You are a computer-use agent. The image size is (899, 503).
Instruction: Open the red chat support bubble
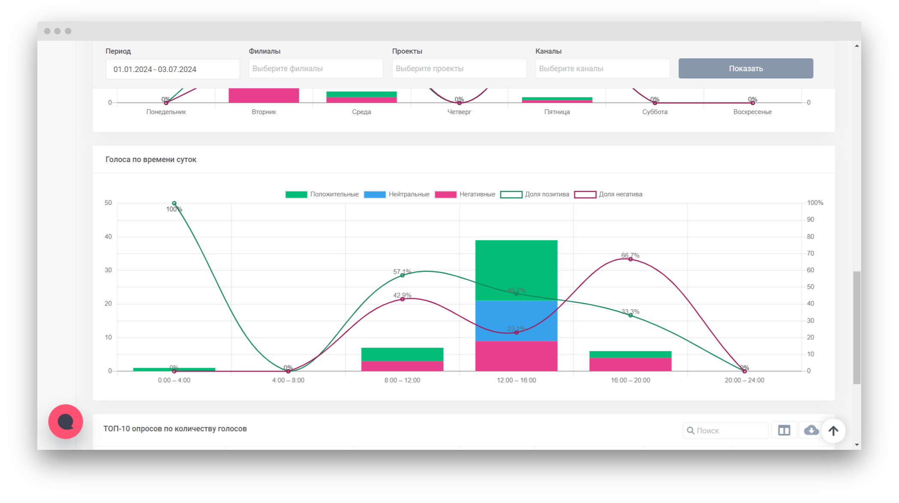coord(66,422)
